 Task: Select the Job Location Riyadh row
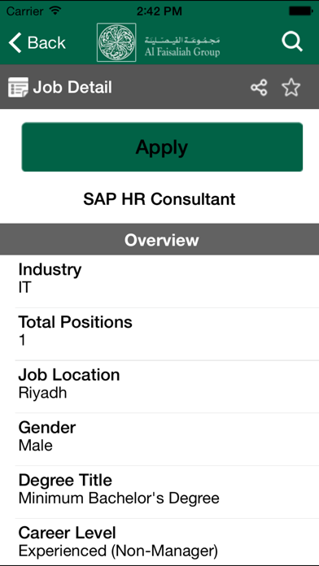click(x=167, y=386)
